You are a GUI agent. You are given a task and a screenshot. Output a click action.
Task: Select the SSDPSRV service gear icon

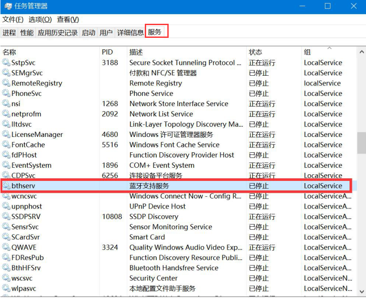(5, 217)
